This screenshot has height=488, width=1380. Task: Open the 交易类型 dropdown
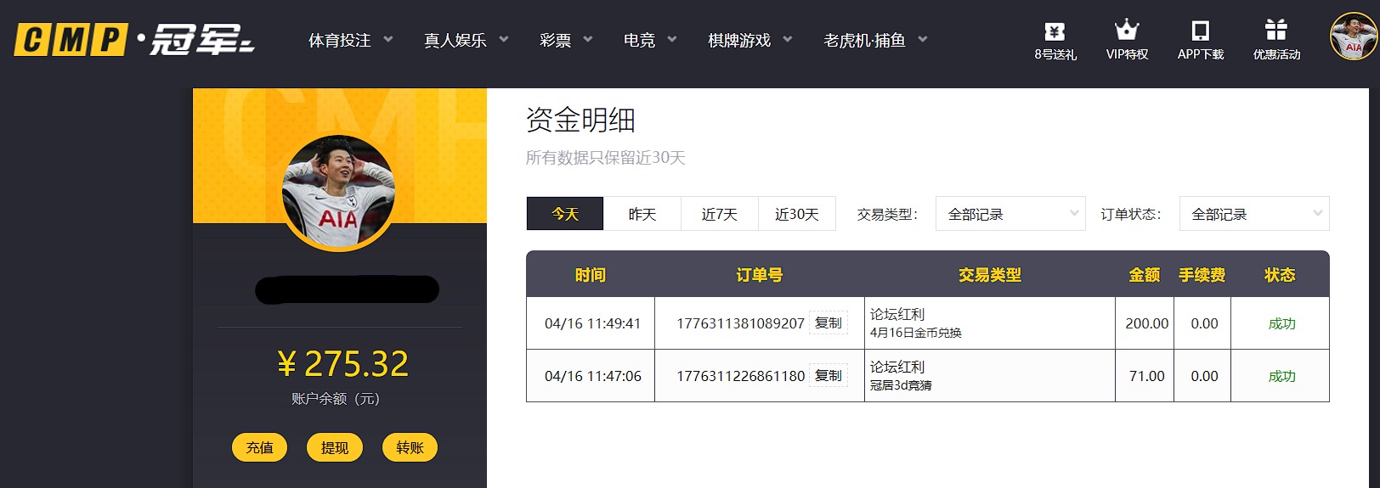click(1010, 214)
